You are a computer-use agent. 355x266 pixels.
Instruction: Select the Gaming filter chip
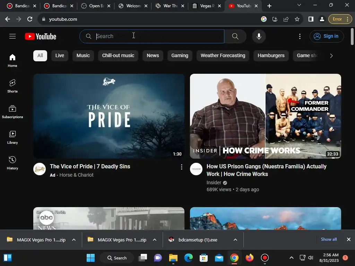[180, 56]
